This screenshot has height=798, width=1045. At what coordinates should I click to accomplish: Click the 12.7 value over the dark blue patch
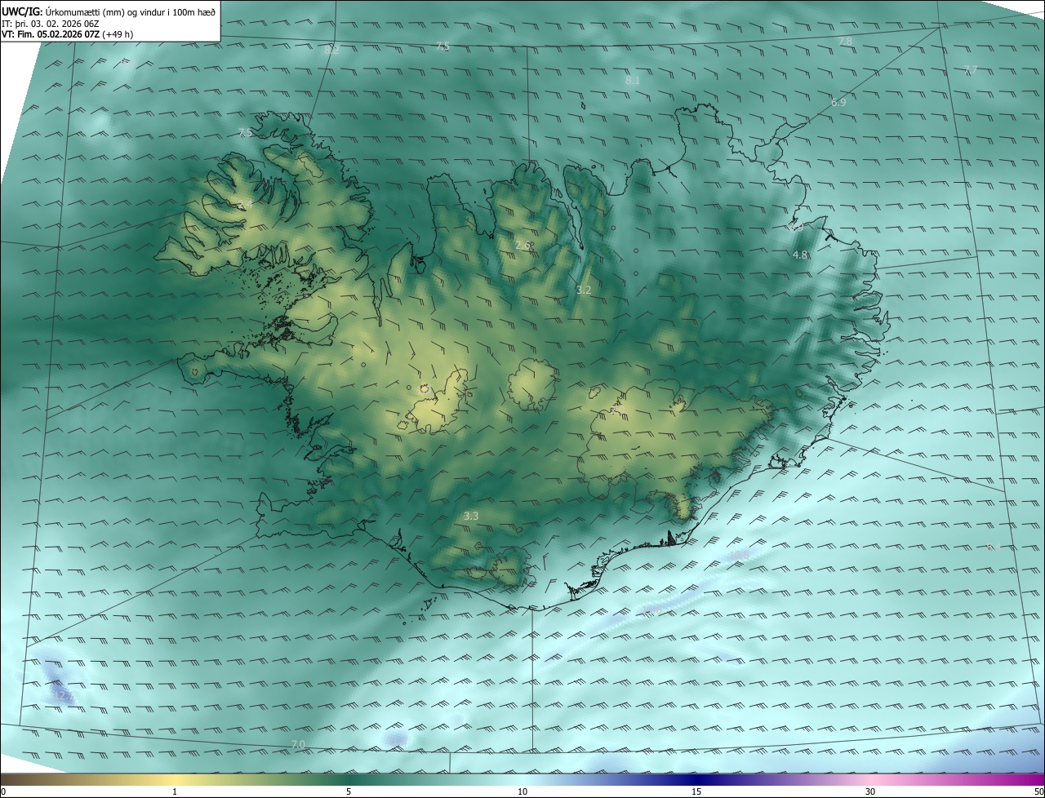point(62,695)
